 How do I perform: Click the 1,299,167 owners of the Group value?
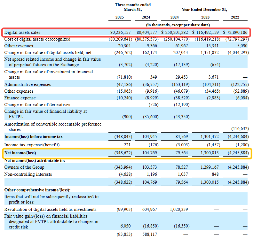pos(210,167)
